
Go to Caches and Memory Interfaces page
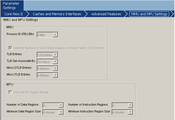(57, 14)
